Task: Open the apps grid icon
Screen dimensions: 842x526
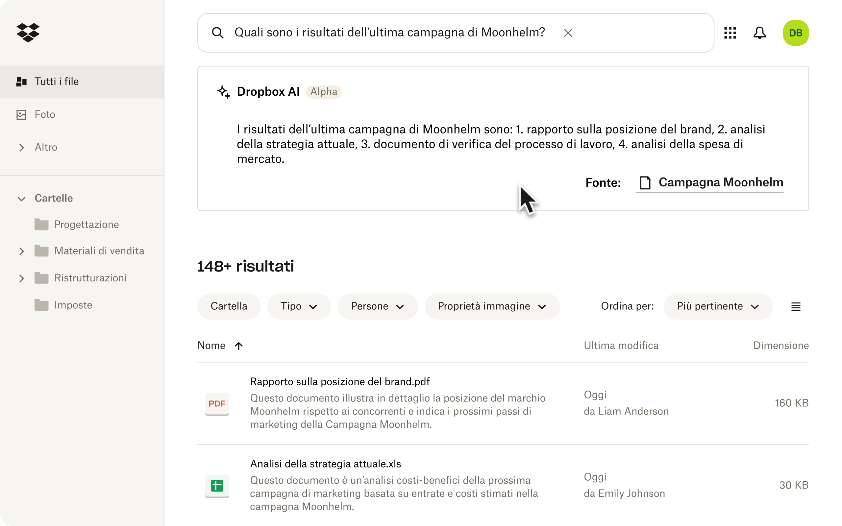Action: (730, 33)
